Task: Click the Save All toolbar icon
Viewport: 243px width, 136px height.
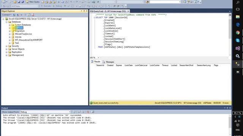Action: point(23,2)
